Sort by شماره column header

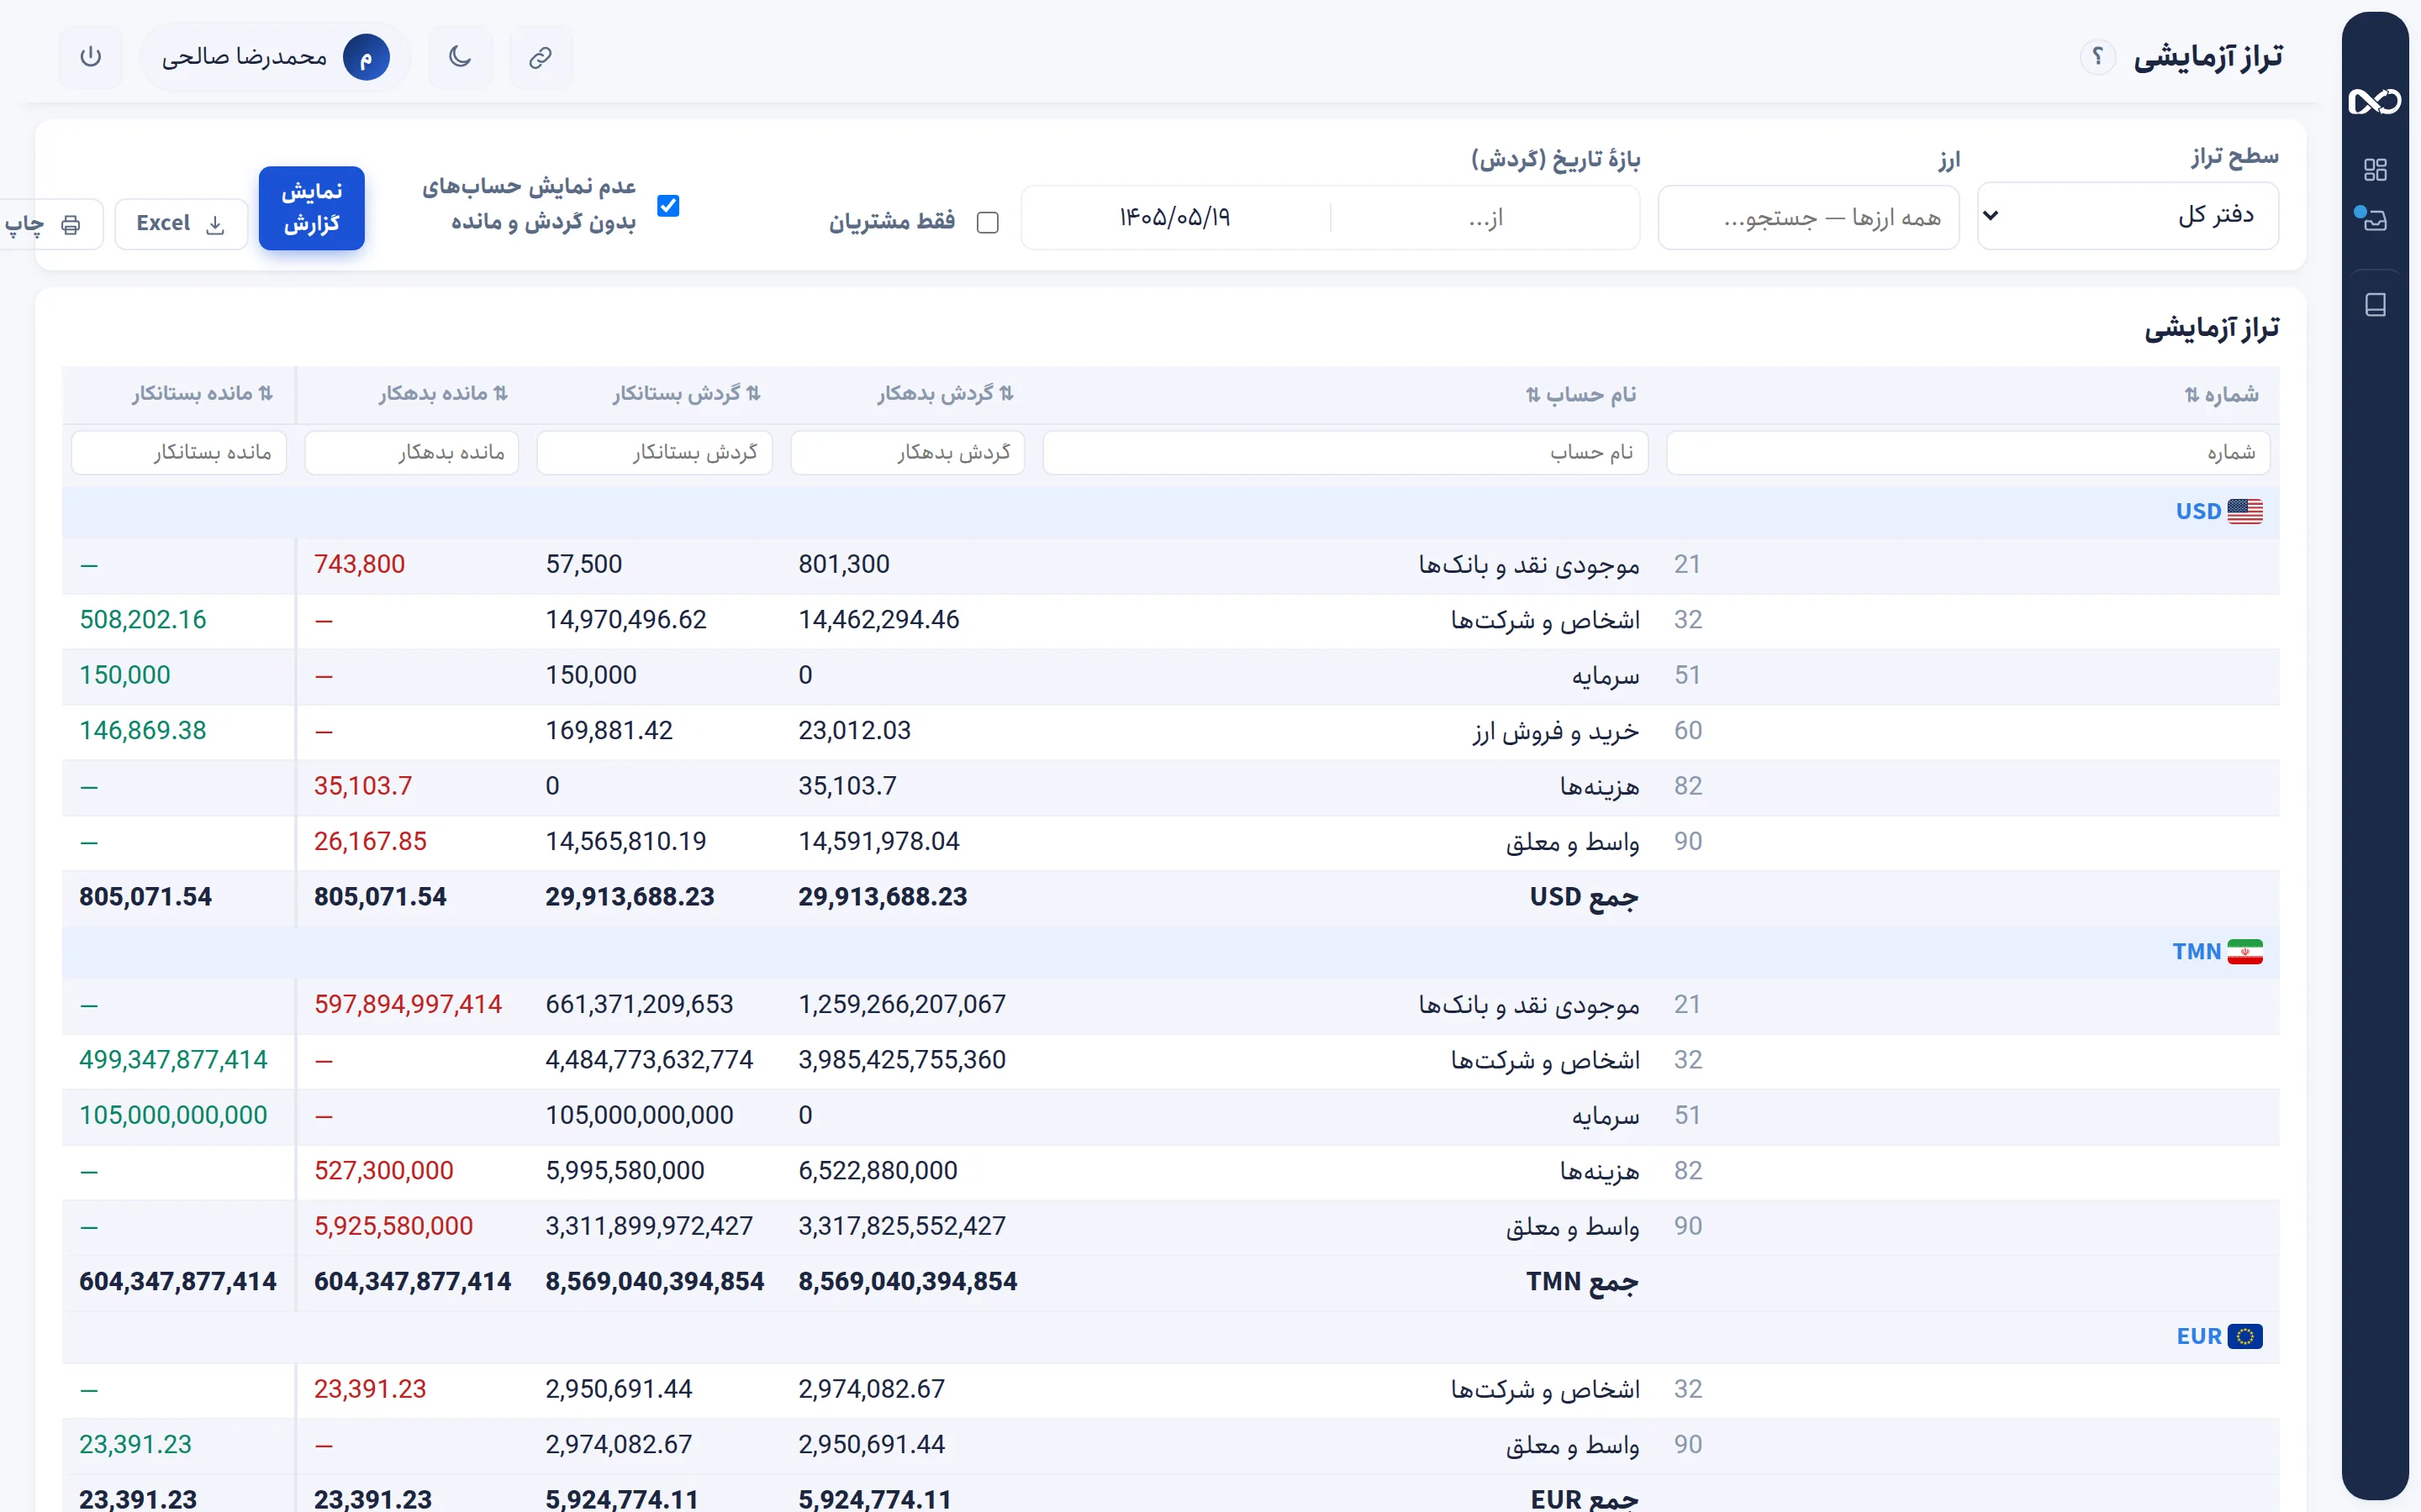2221,394
